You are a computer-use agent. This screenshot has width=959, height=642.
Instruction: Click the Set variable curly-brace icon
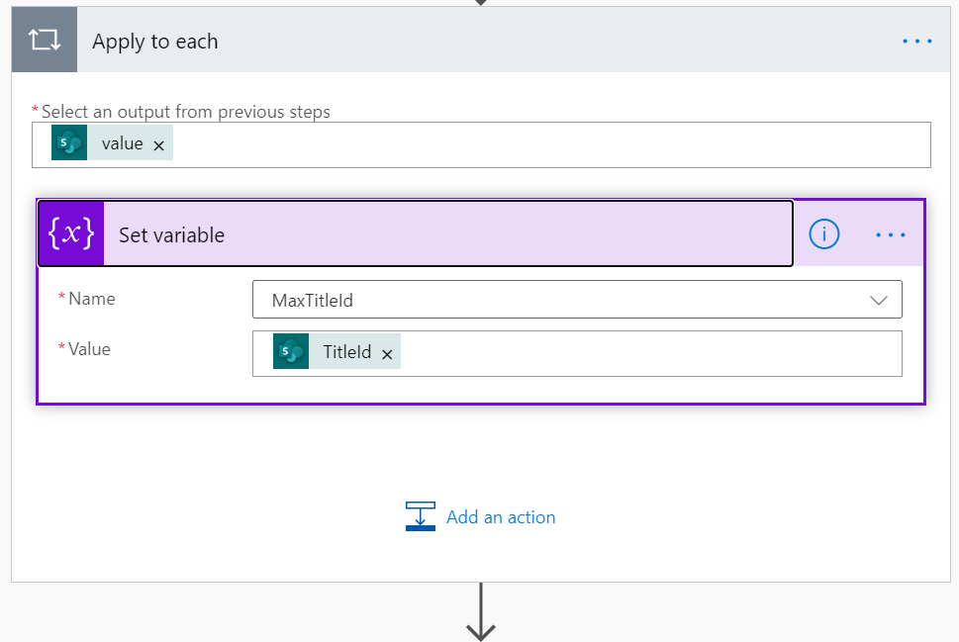(71, 234)
